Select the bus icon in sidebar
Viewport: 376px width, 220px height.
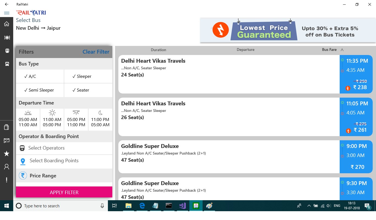pyautogui.click(x=7, y=64)
